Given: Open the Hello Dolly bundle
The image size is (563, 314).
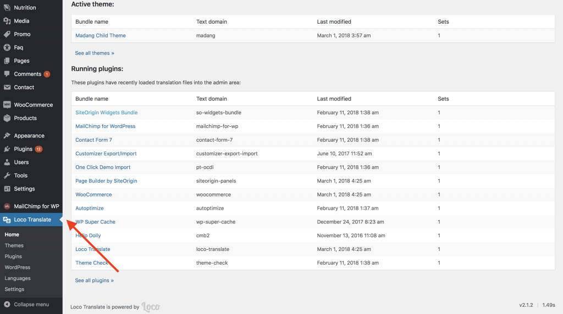Looking at the screenshot, I should pyautogui.click(x=88, y=235).
